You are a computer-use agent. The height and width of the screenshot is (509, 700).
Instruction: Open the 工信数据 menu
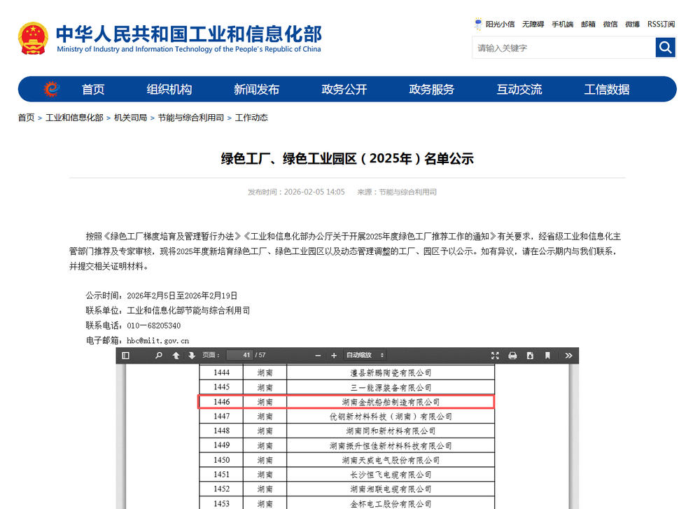pyautogui.click(x=607, y=90)
